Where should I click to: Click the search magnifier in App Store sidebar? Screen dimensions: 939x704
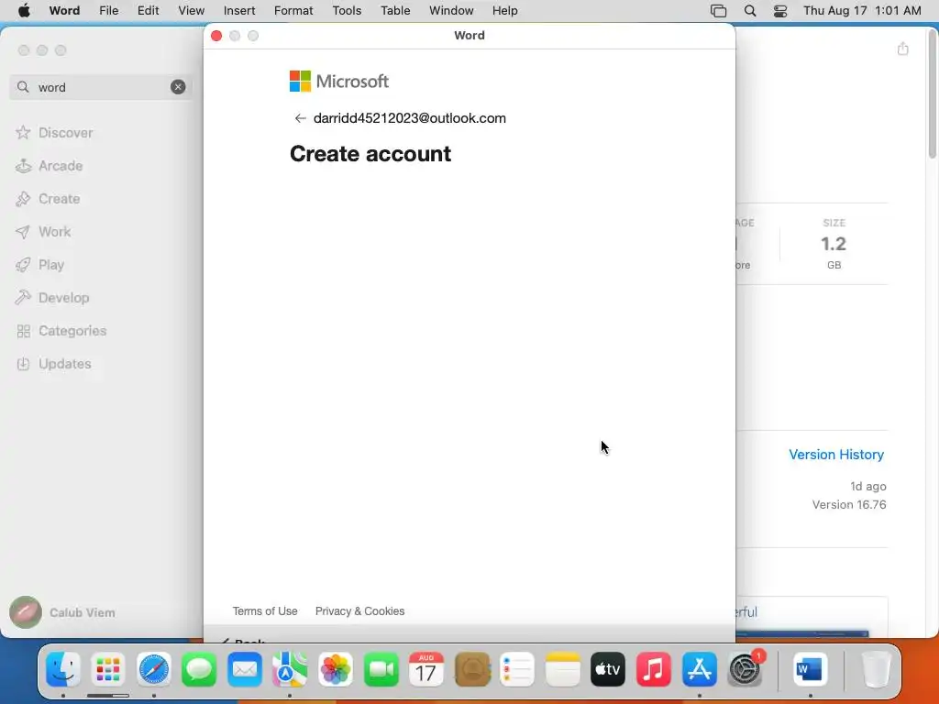click(x=23, y=87)
